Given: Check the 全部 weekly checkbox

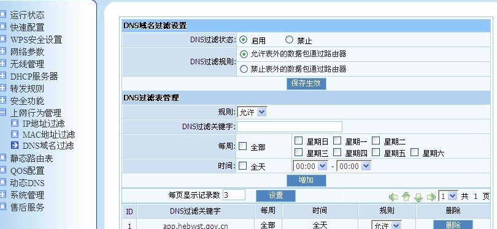Looking at the screenshot, I should click(243, 146).
